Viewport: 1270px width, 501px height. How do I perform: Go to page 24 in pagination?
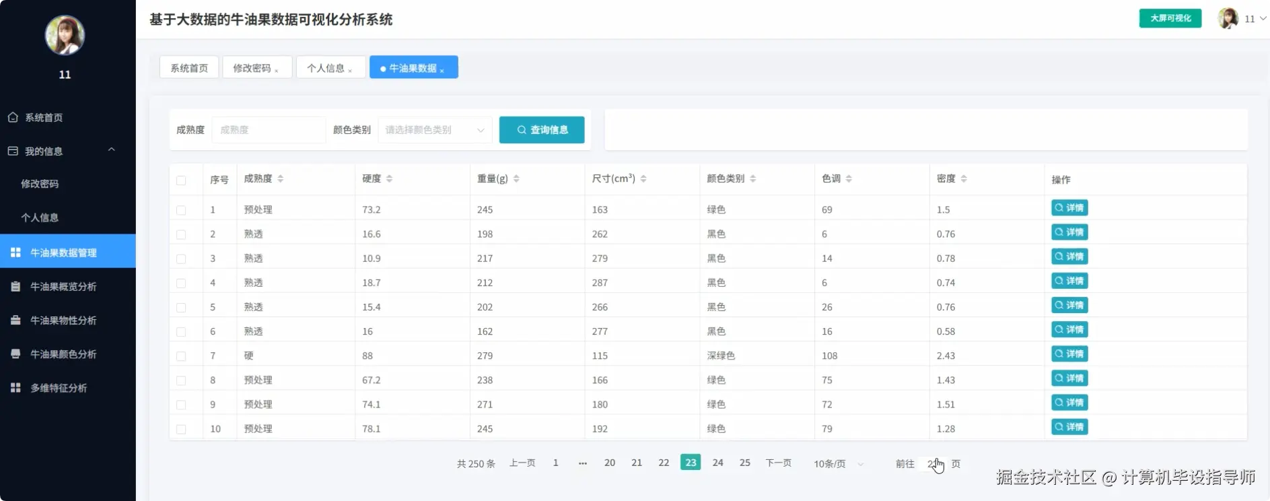718,463
